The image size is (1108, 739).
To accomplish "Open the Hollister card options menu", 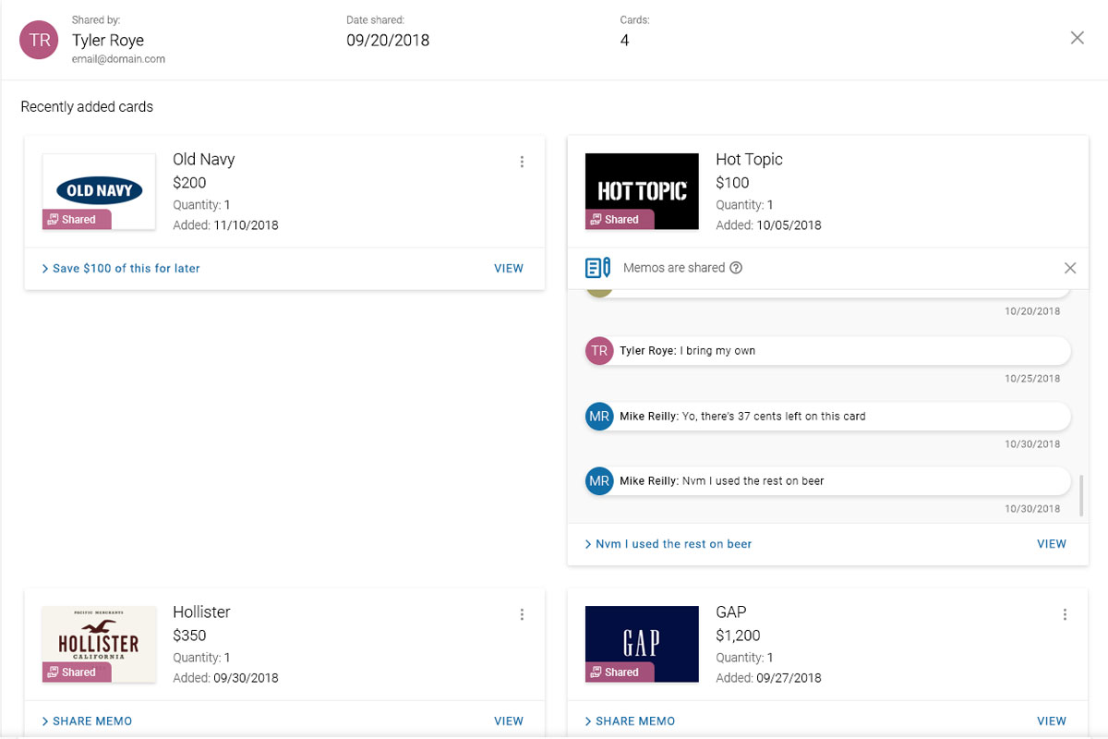I will coord(522,614).
